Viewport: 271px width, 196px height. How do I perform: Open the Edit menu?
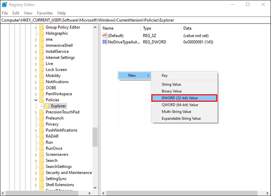click(16, 13)
